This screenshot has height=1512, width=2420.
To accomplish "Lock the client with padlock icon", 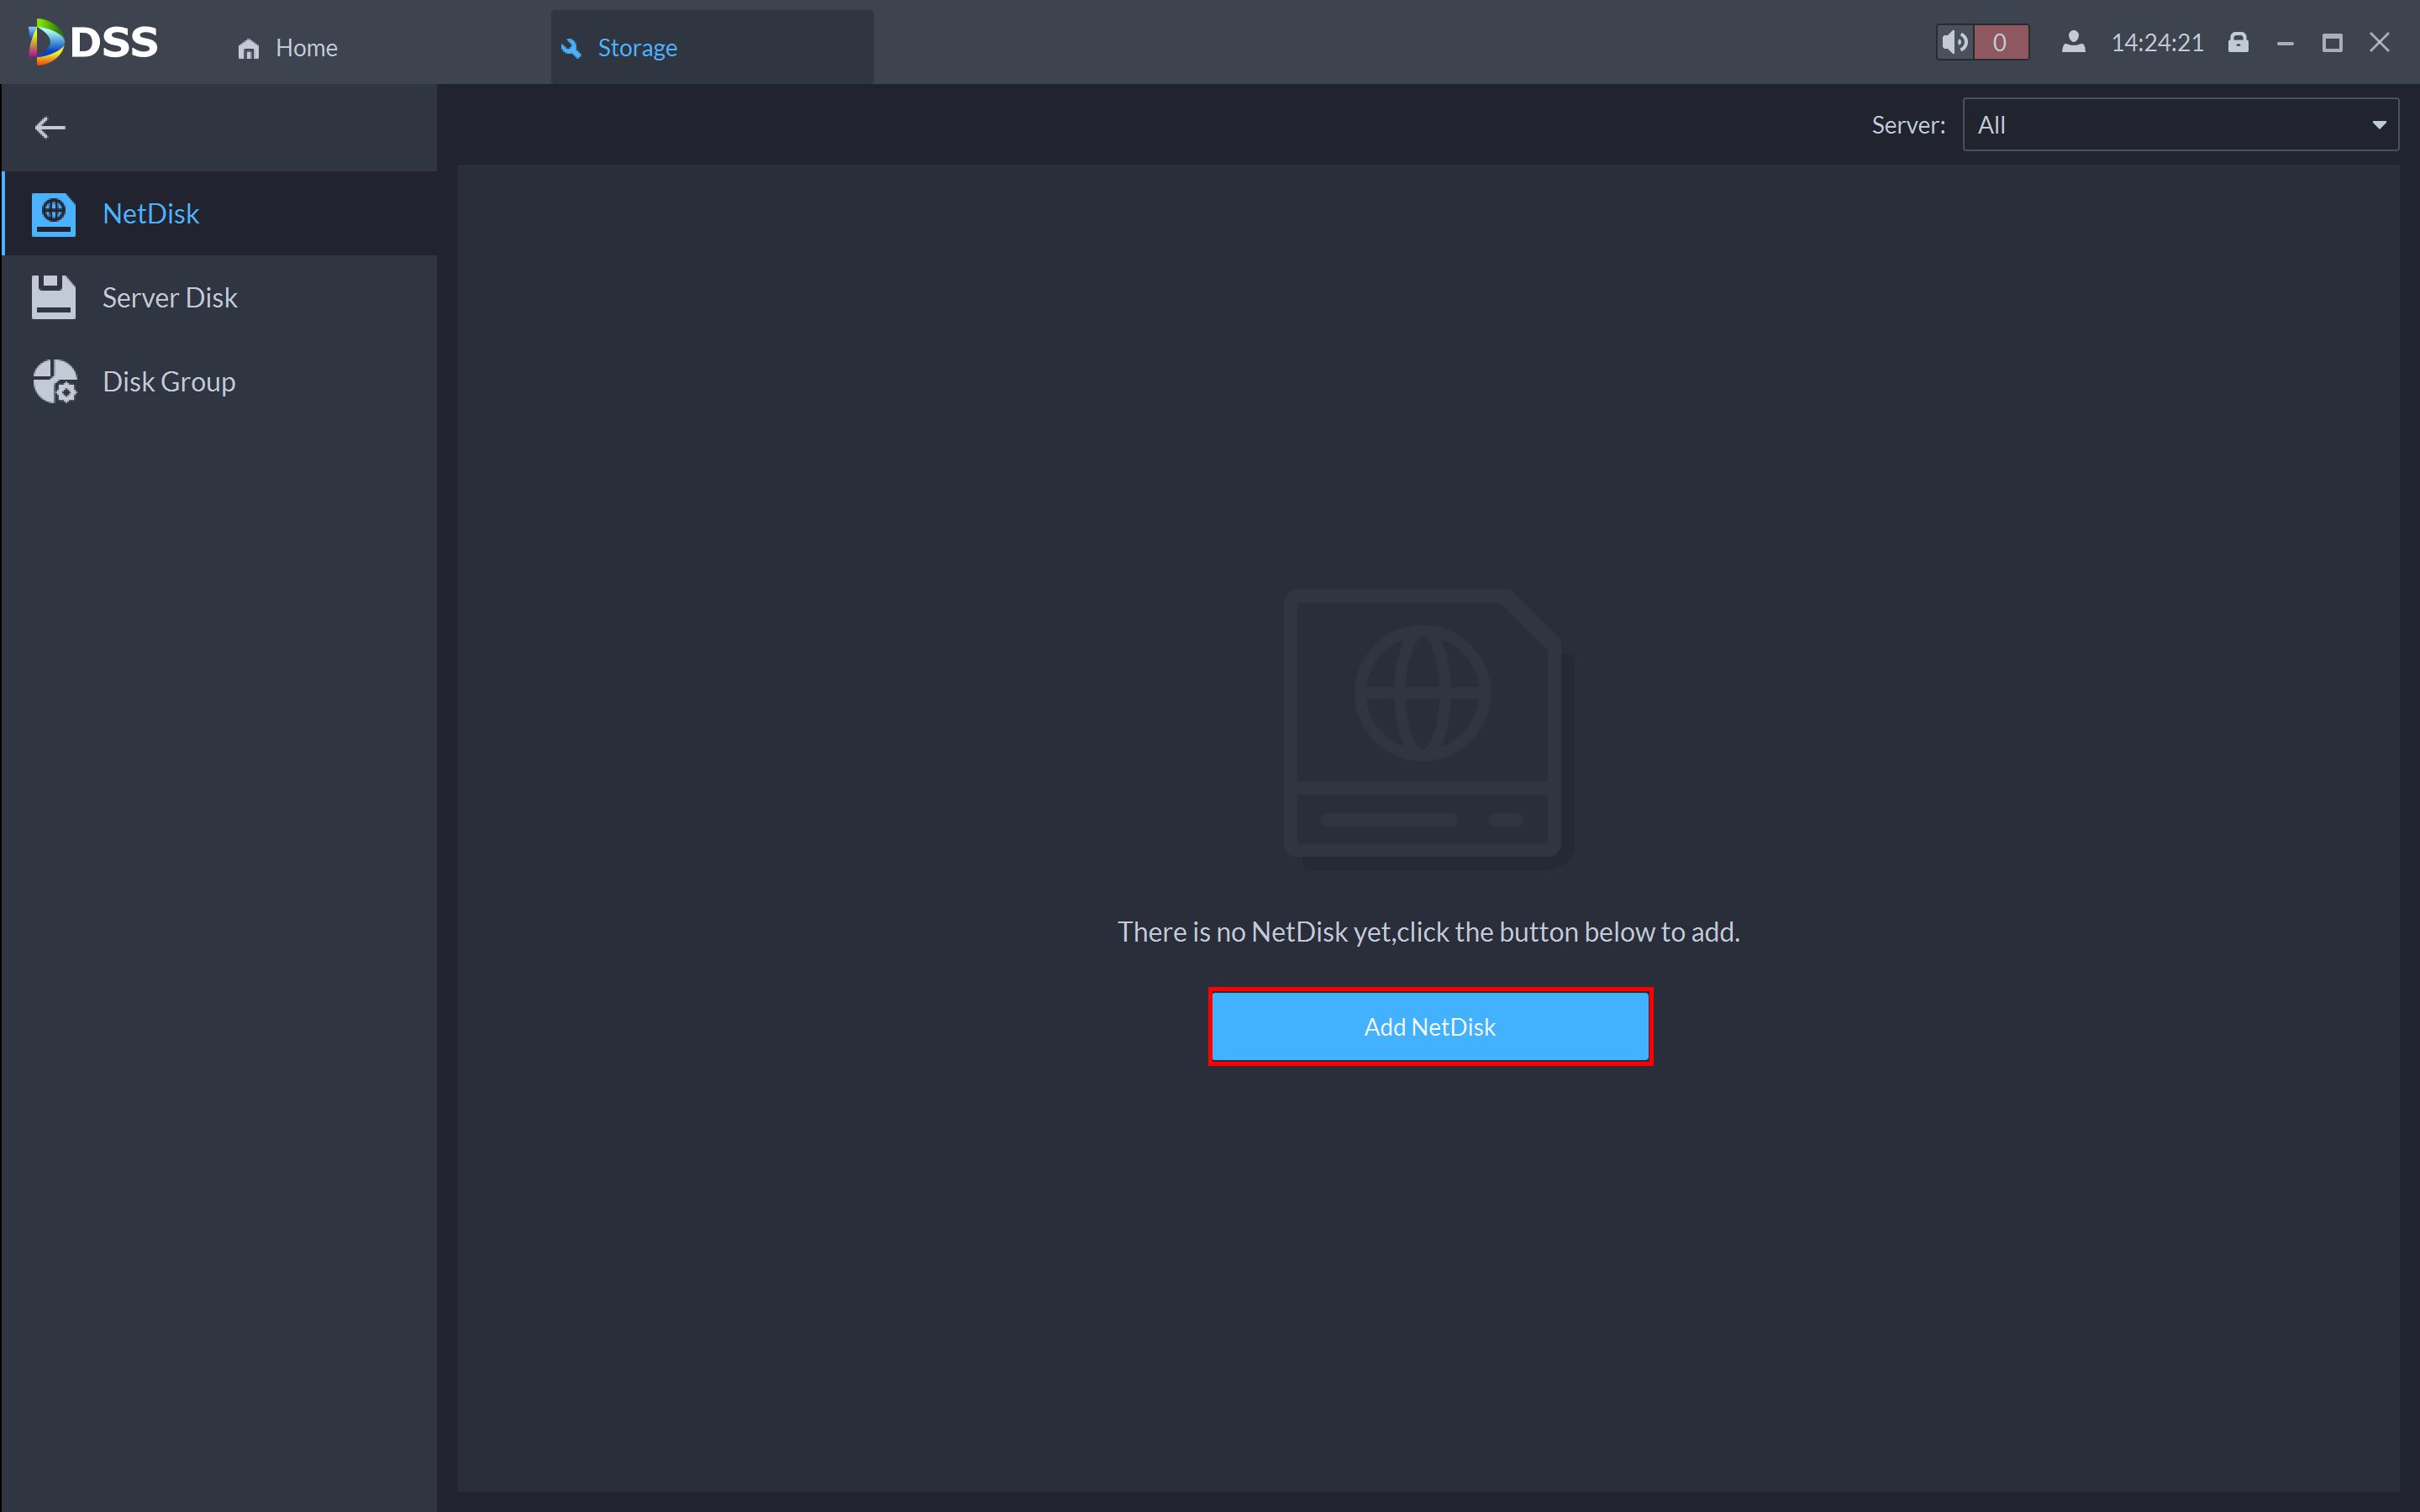I will [2238, 43].
